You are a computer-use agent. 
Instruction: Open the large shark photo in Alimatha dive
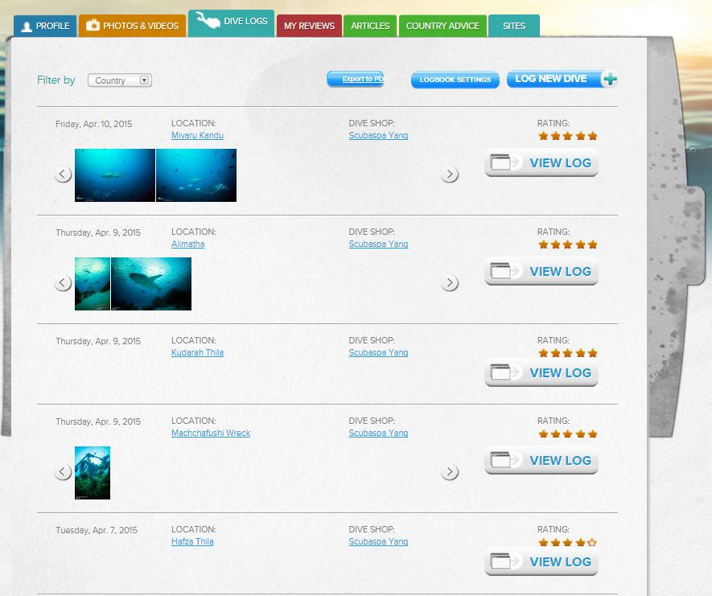[x=151, y=284]
